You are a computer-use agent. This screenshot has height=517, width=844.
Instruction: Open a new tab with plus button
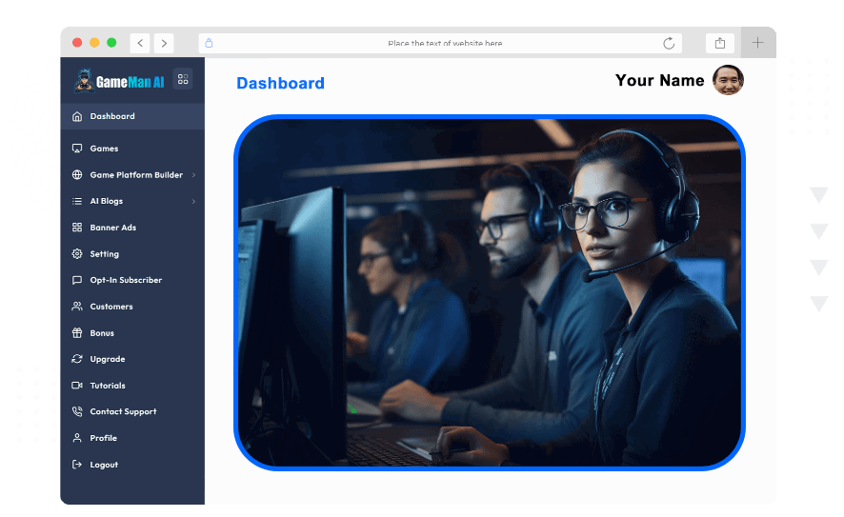[758, 43]
